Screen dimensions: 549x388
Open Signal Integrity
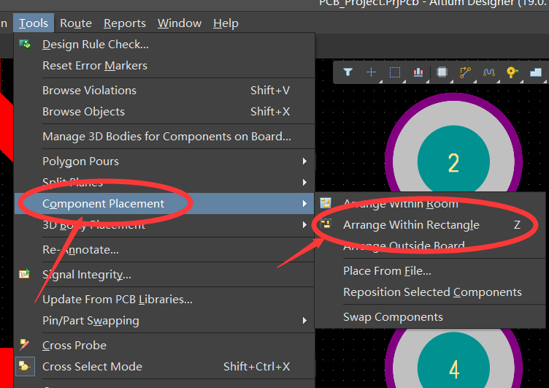click(x=164, y=275)
